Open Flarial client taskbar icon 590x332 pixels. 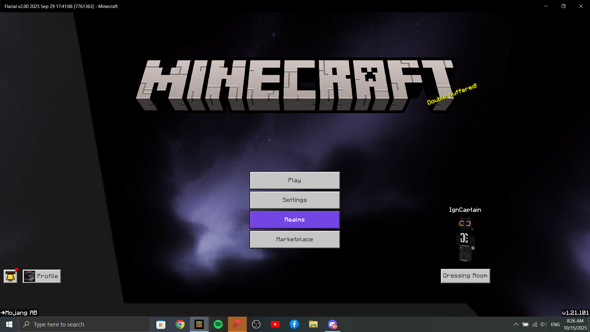237,324
